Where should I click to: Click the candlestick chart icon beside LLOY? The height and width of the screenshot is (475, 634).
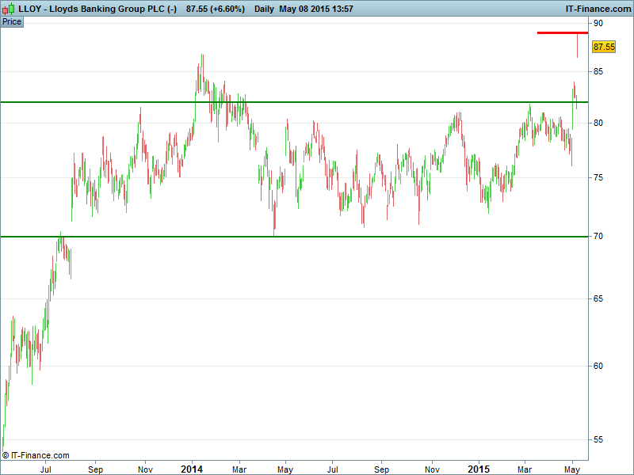[8, 9]
